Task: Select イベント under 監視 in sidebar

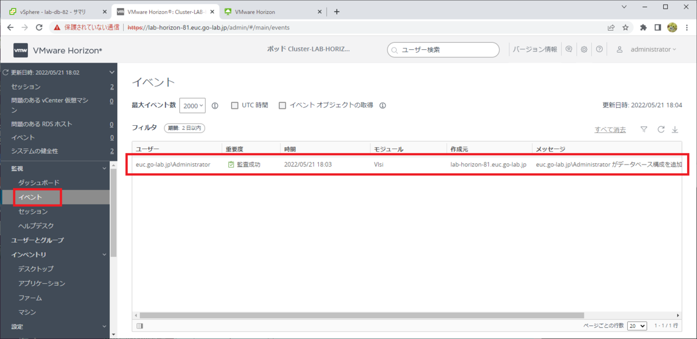Action: 30,197
